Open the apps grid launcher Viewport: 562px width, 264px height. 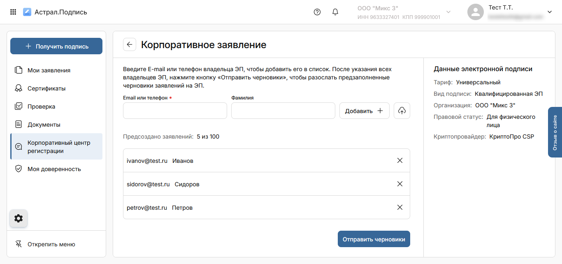click(13, 12)
